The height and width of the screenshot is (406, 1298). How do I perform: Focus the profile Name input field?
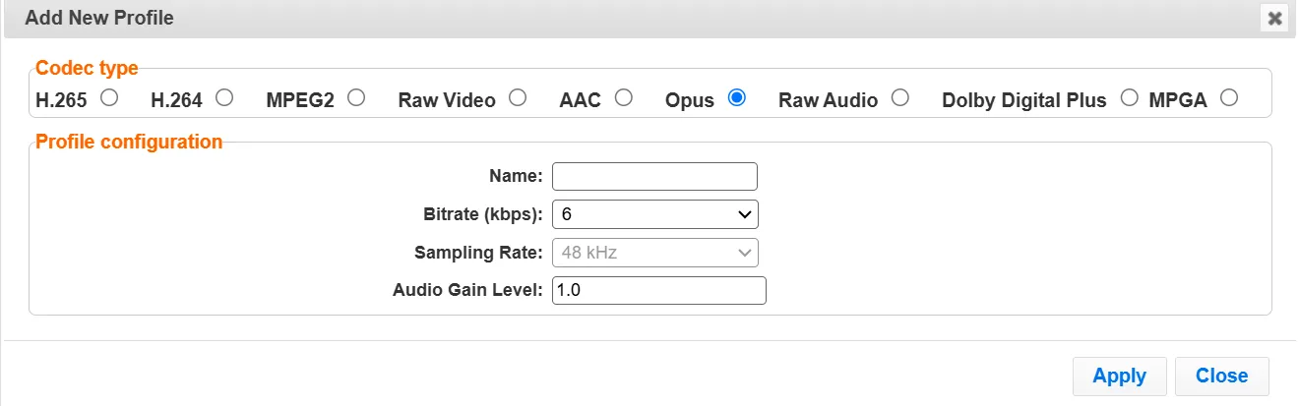[x=654, y=176]
